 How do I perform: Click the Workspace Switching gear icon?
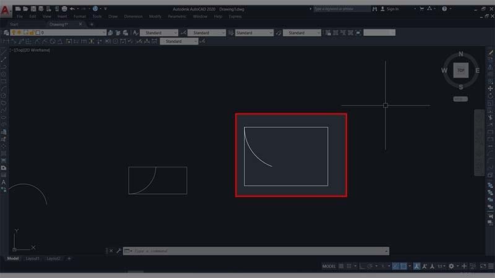[452, 266]
